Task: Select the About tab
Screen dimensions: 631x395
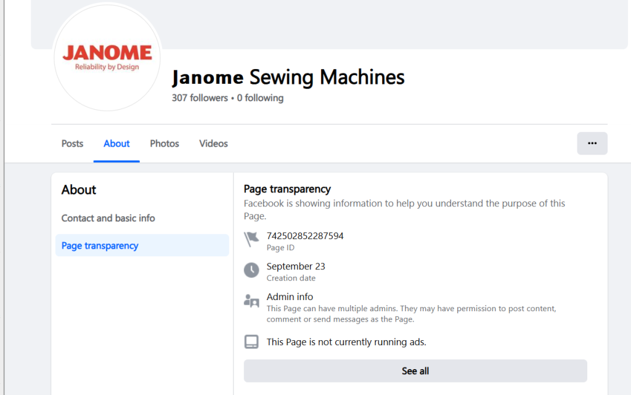Action: [x=116, y=144]
